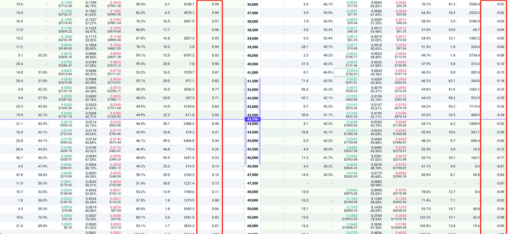Click call delta value 0.98
This screenshot has height=234, width=508.
[216, 13]
